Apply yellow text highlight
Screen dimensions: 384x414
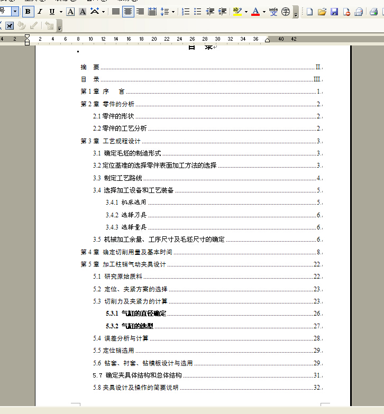(x=237, y=12)
